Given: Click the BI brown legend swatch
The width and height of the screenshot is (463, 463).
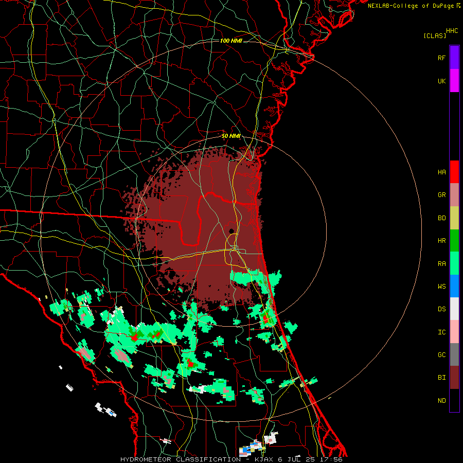Looking at the screenshot, I should point(454,378).
